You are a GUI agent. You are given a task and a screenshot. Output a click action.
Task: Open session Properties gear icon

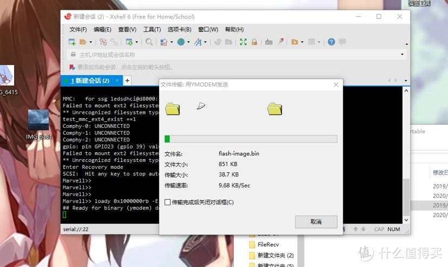129,42
